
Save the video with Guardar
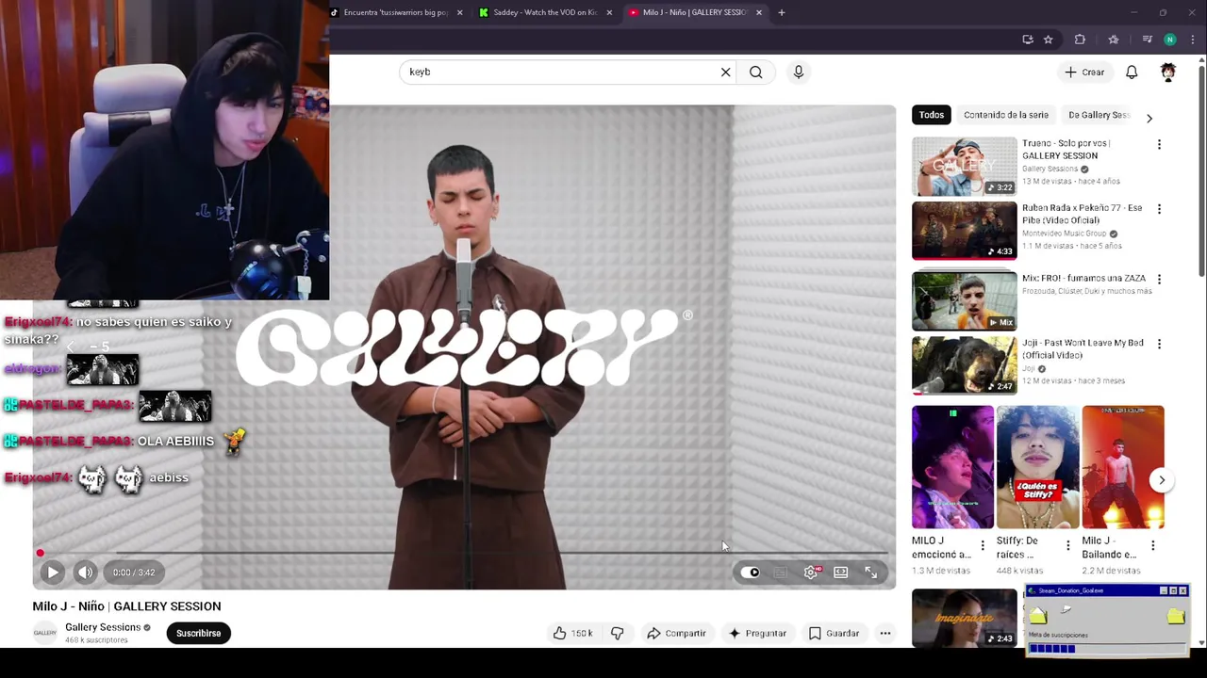834,634
